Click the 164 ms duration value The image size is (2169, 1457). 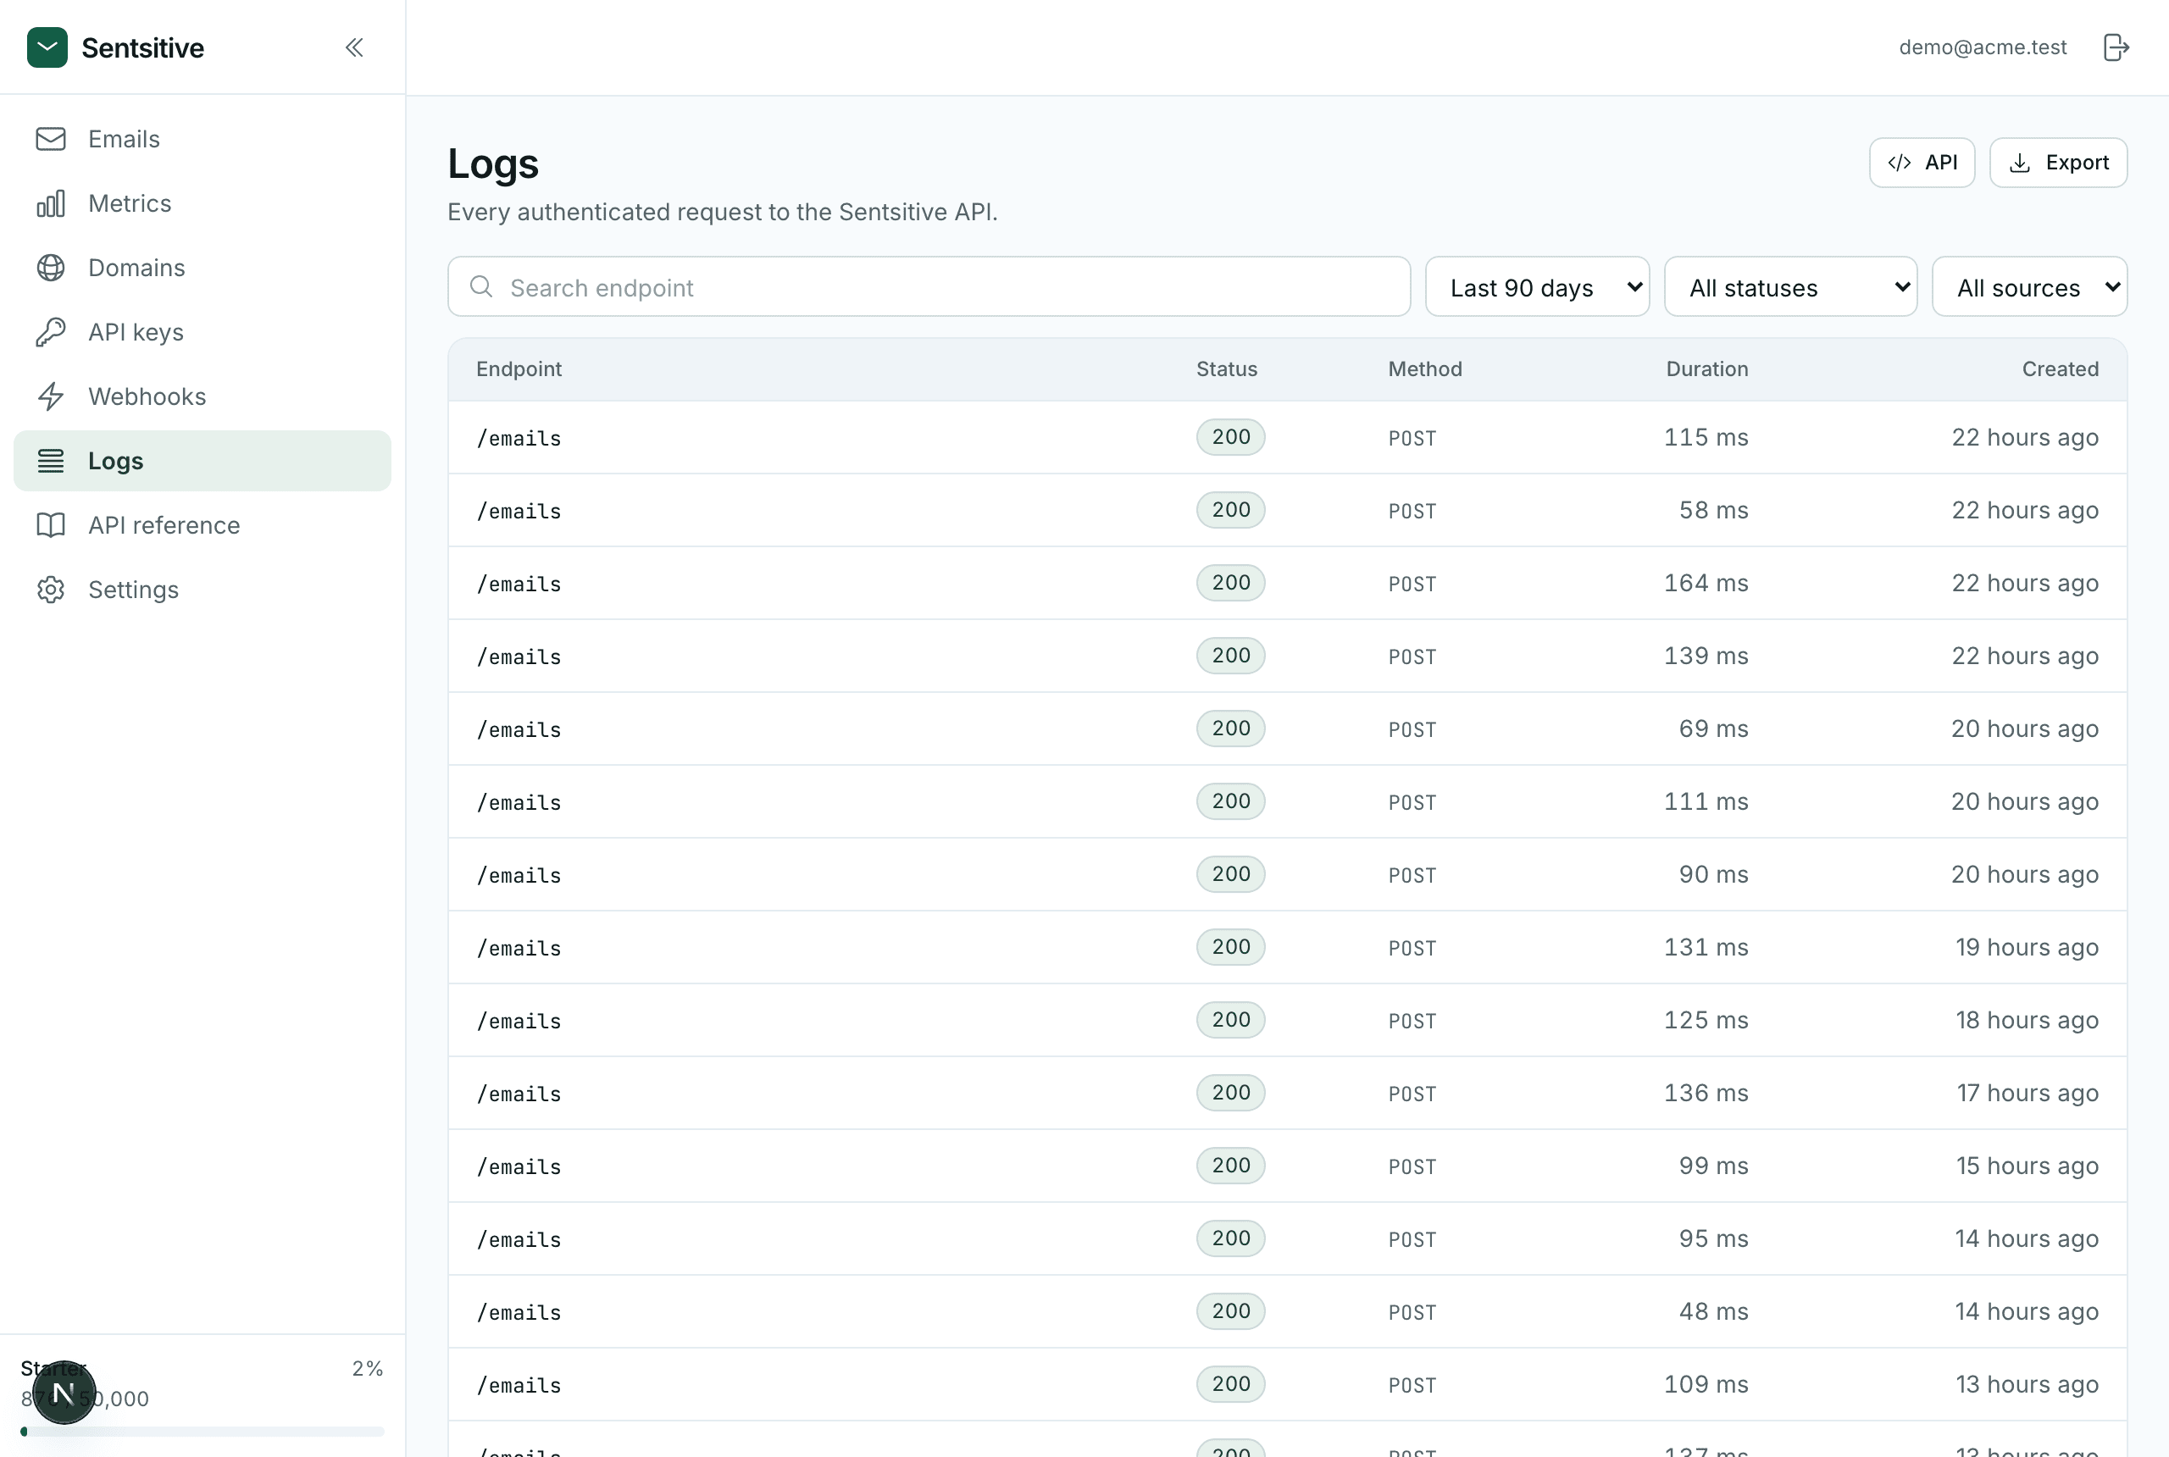[x=1706, y=583]
